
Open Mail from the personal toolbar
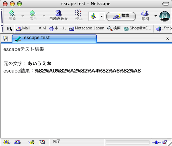pos(23,28)
